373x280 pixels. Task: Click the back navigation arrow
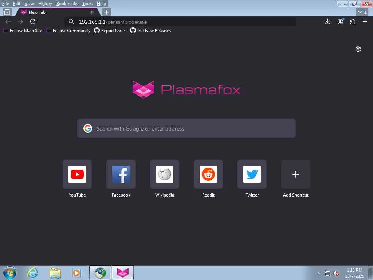pyautogui.click(x=8, y=22)
